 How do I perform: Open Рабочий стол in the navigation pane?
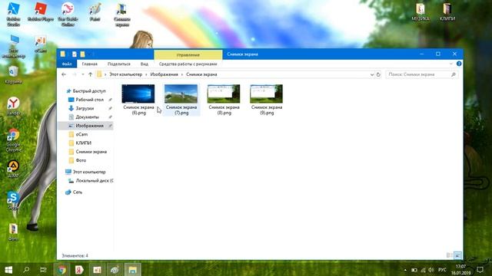[x=89, y=100]
